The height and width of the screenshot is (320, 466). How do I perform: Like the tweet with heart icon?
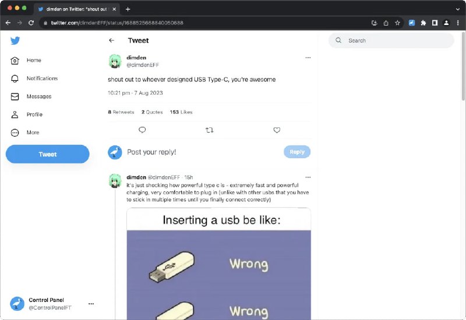tap(277, 130)
